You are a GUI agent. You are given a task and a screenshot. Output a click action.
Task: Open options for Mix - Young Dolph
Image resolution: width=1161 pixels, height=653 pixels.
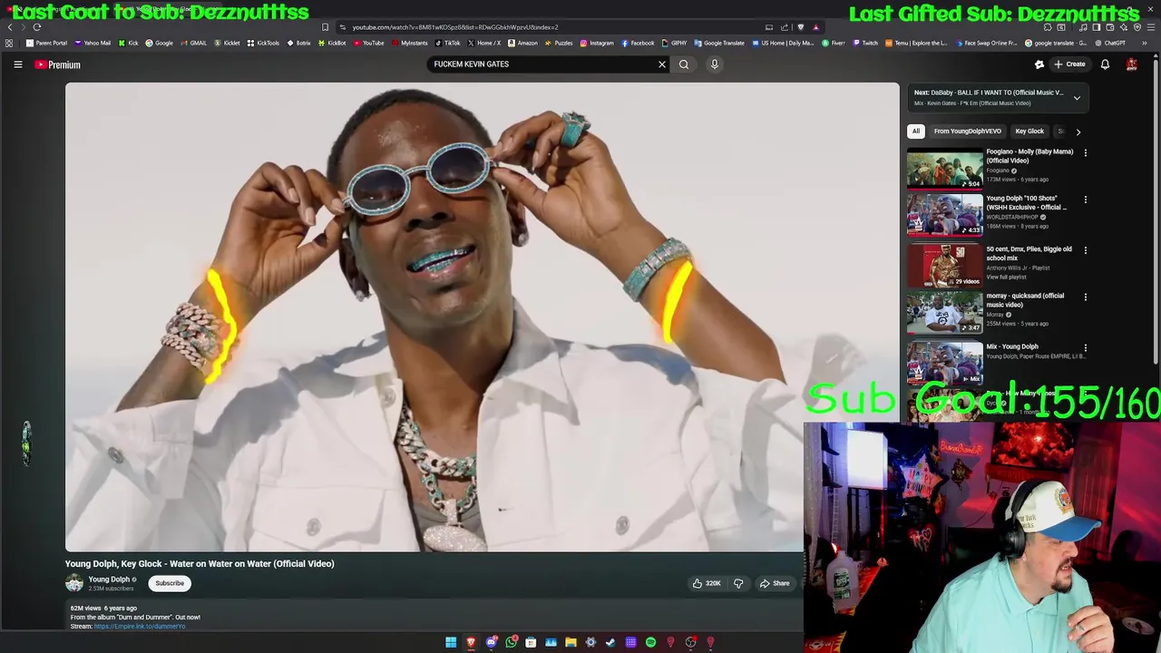pyautogui.click(x=1085, y=348)
